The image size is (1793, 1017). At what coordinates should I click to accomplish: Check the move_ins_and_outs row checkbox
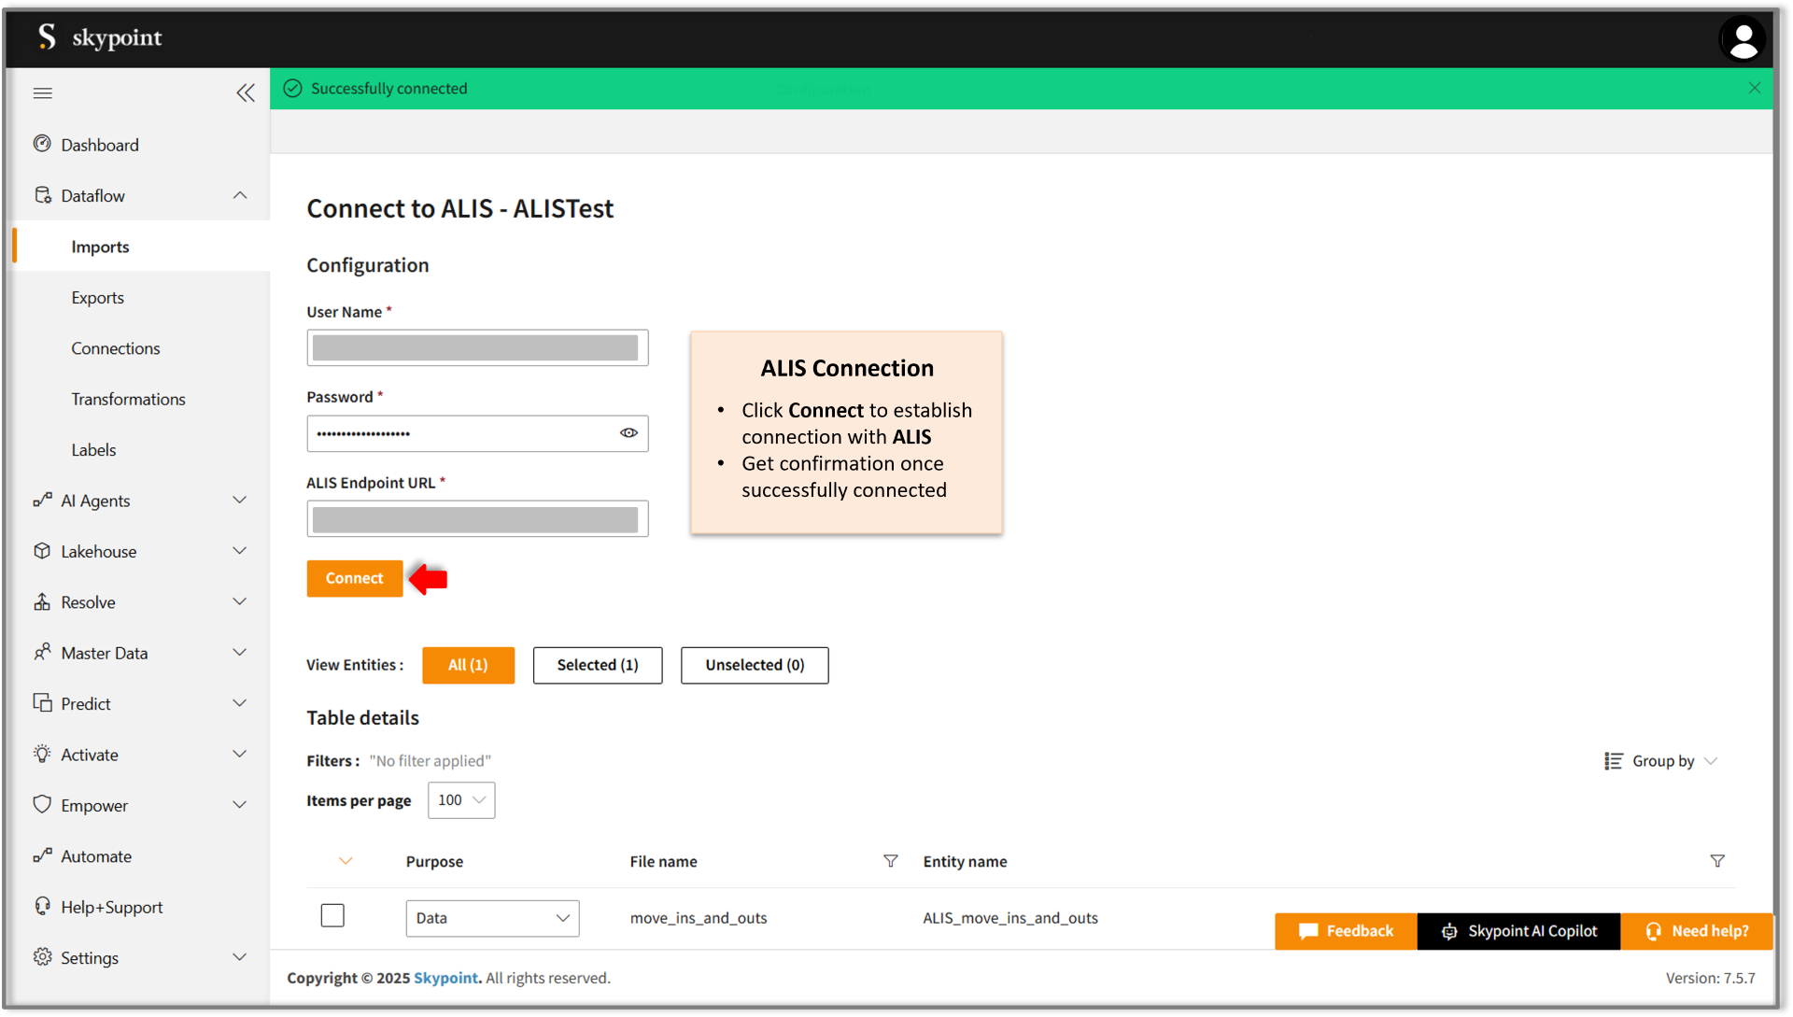pos(332,915)
